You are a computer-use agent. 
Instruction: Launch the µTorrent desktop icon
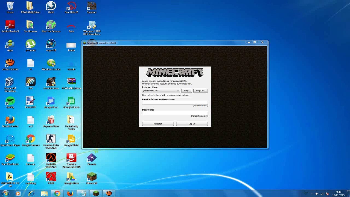[x=30, y=44]
